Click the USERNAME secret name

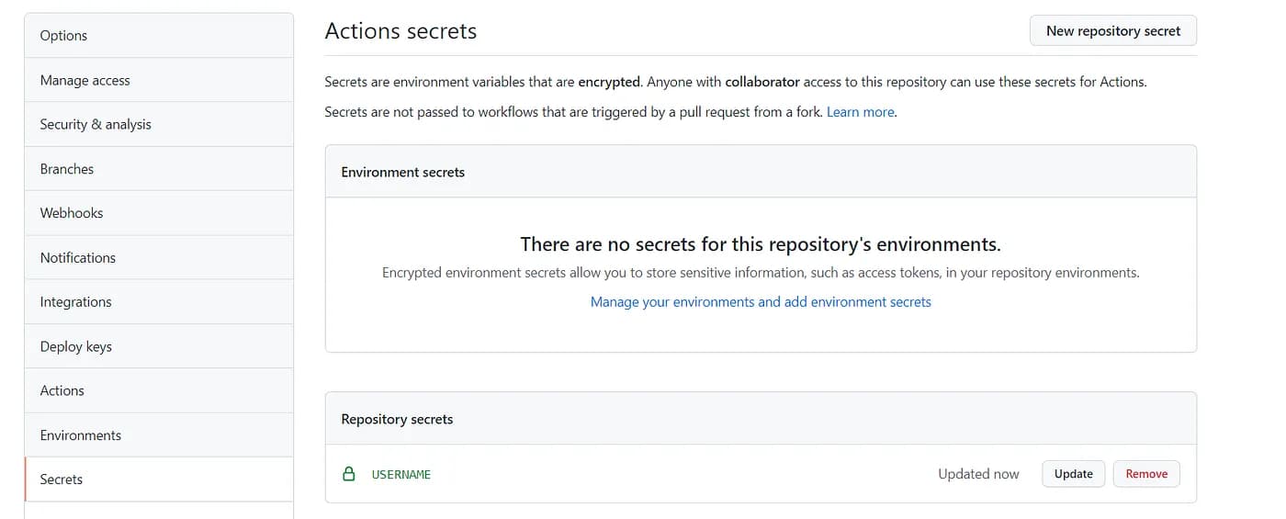coord(401,475)
